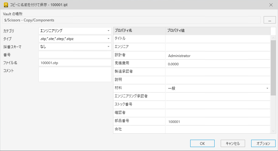The height and width of the screenshot is (151, 278).
Task: Open the タイプ file type dropdown
Action: (109, 39)
